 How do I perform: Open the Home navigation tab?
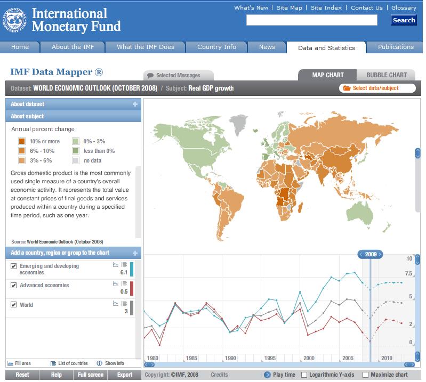coord(20,47)
